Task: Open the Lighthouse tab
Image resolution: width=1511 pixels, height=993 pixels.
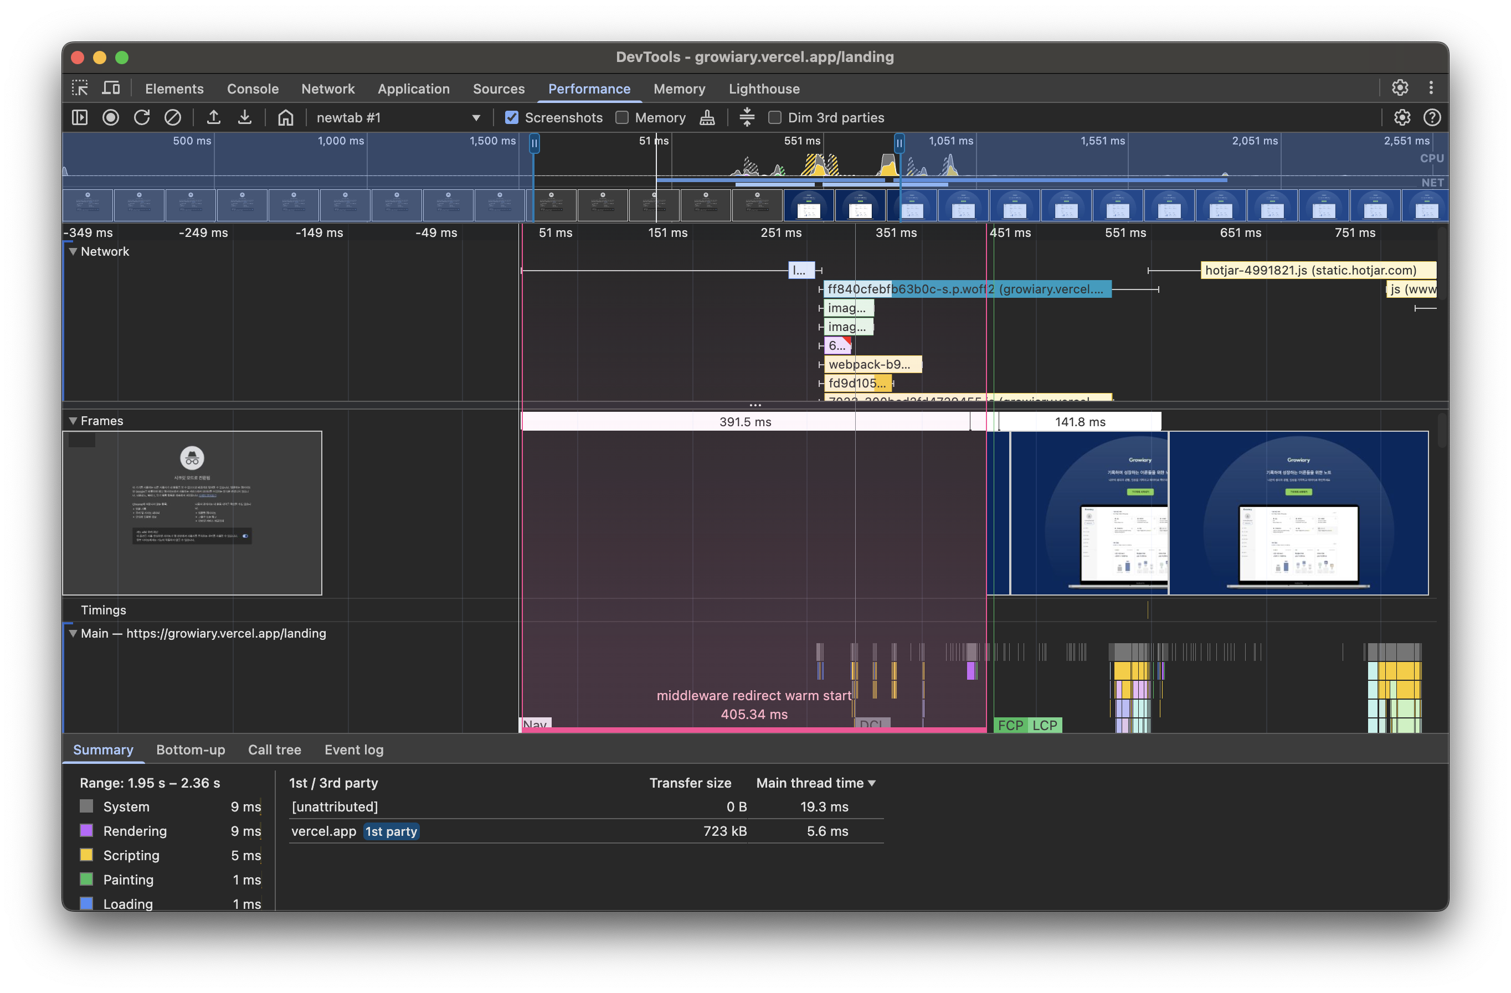Action: tap(764, 89)
